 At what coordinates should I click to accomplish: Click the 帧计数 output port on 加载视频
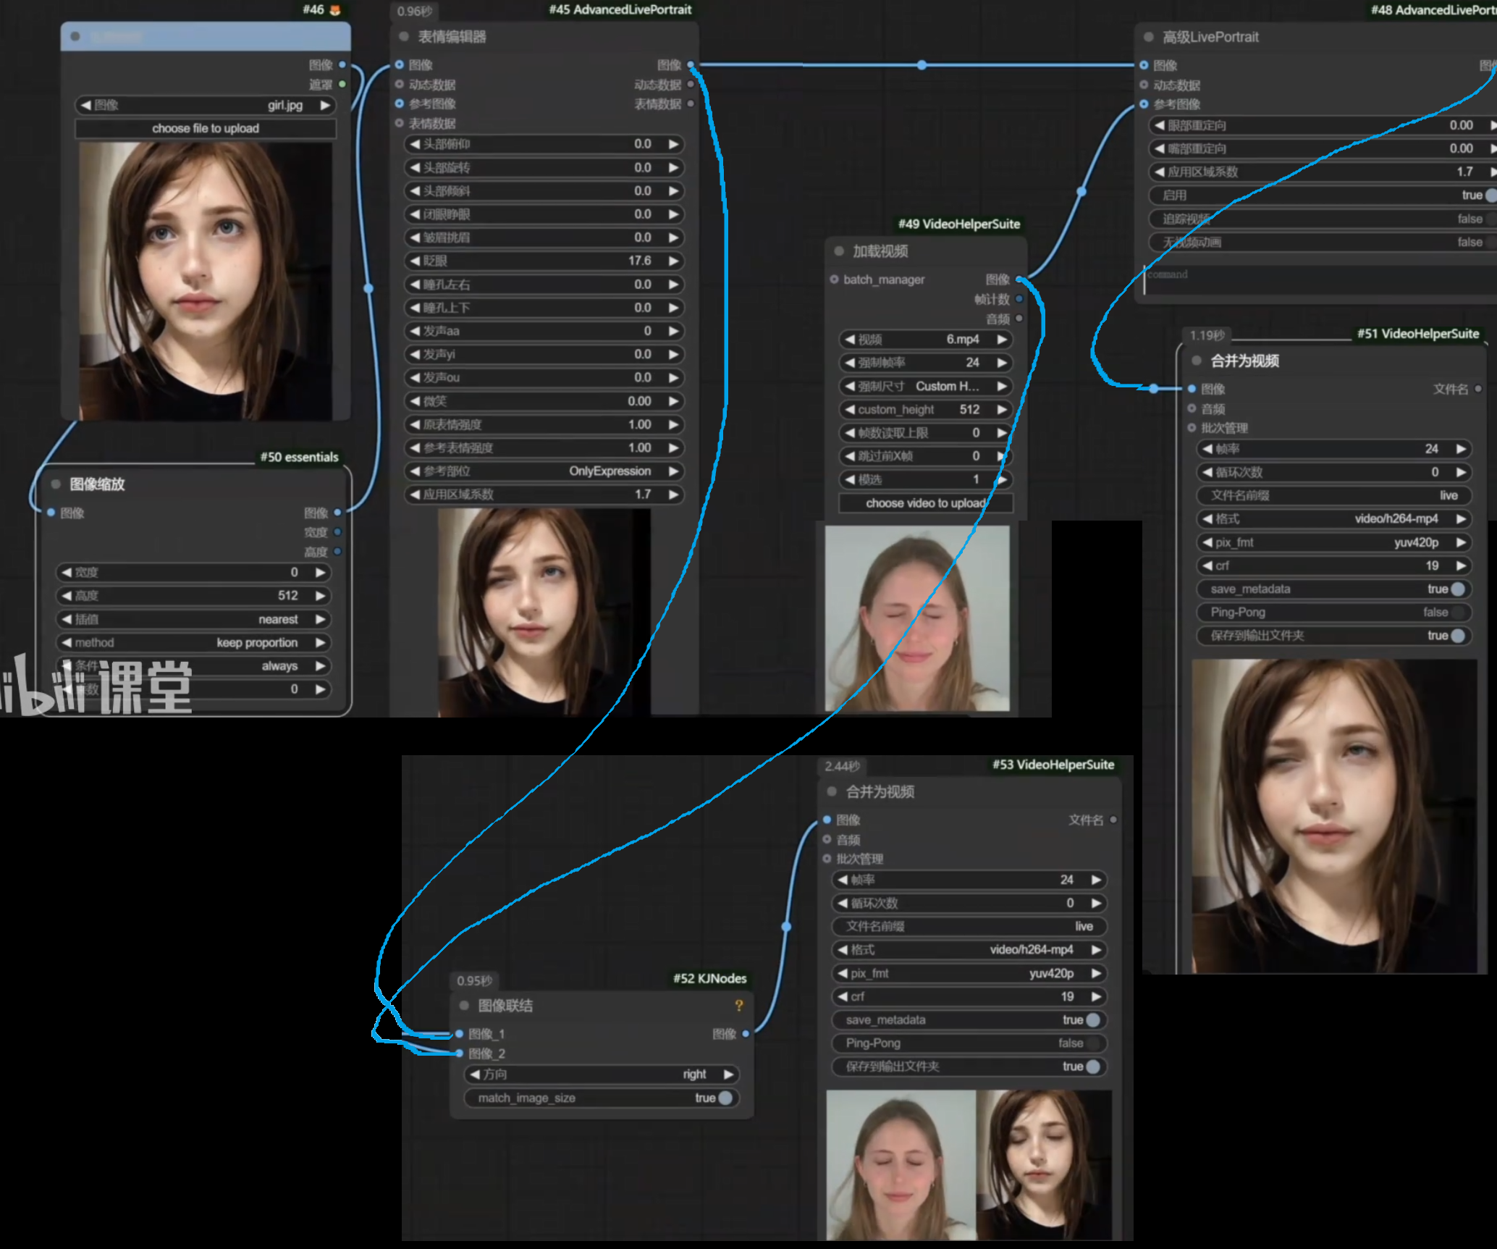point(1019,299)
